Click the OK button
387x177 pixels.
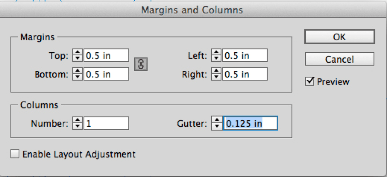(340, 37)
